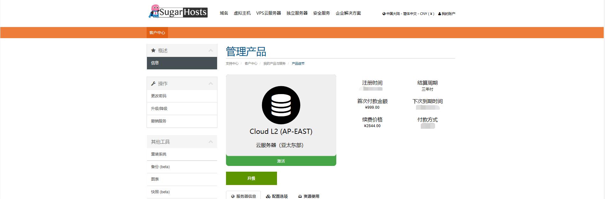Image resolution: width=605 pixels, height=199 pixels.
Task: Click the user icon beside 我的账户
Action: [440, 14]
